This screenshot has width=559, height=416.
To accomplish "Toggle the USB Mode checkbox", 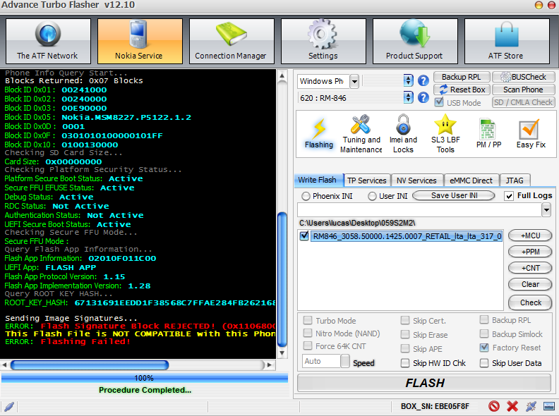I will 439,102.
